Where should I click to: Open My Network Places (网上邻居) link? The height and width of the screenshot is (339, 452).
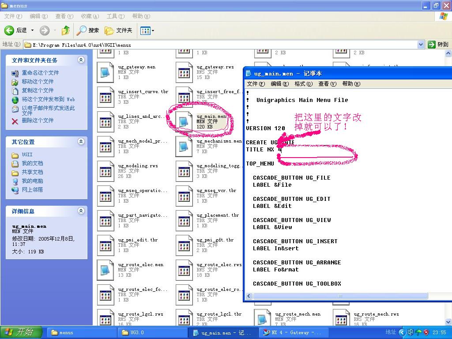(32, 190)
